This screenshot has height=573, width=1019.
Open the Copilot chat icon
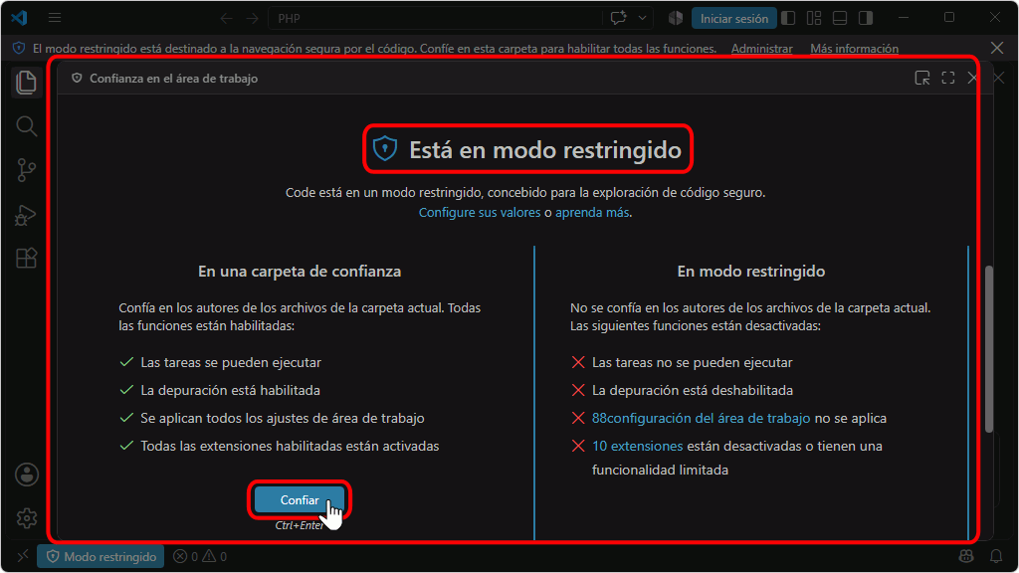[619, 18]
